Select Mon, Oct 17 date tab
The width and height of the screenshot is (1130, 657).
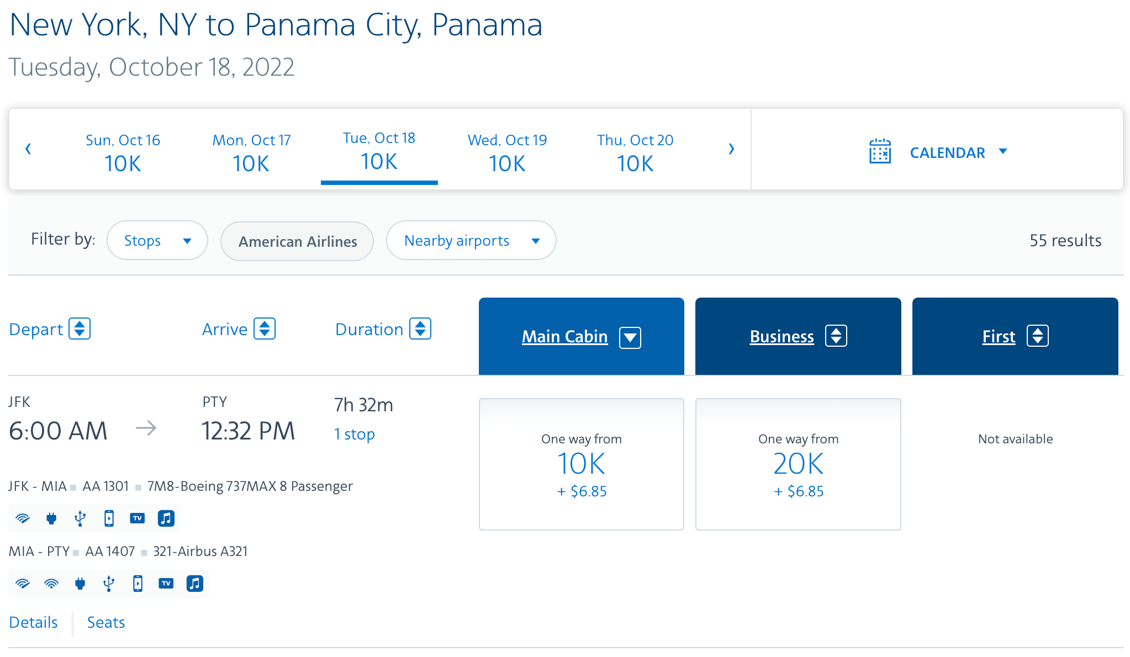[x=251, y=153]
